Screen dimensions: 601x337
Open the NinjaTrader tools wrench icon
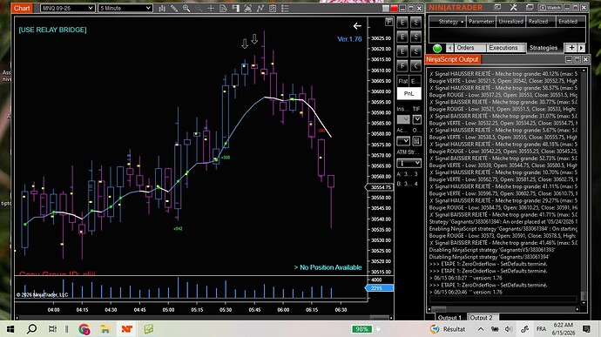coord(514,7)
